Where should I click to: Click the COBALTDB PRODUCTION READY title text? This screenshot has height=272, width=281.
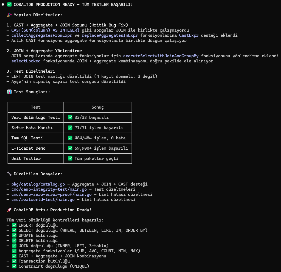(x=73, y=5)
